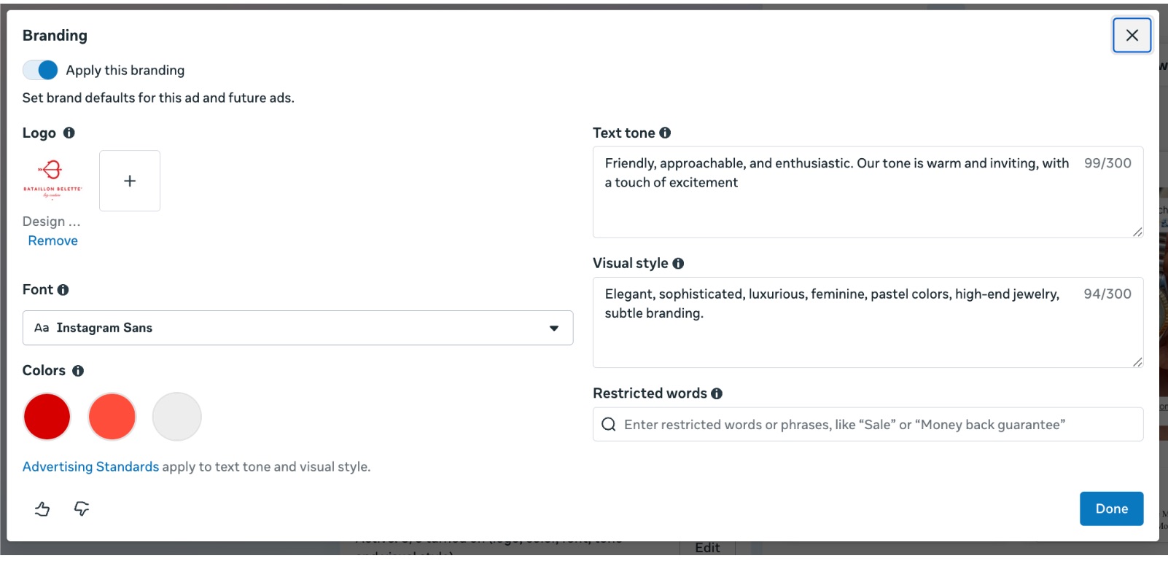This screenshot has width=1168, height=561.
Task: Remove the uploaded logo
Action: pos(53,240)
